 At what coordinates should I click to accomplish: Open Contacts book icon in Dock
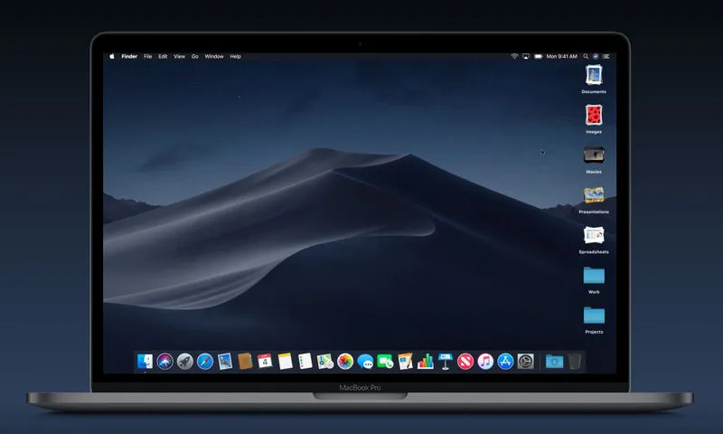245,361
